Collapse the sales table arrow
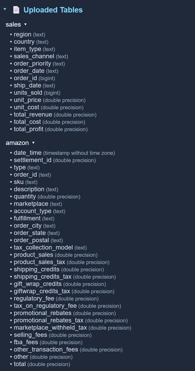 click(25, 24)
